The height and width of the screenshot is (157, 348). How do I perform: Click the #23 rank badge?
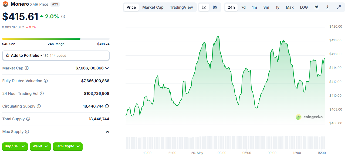[x=55, y=4]
